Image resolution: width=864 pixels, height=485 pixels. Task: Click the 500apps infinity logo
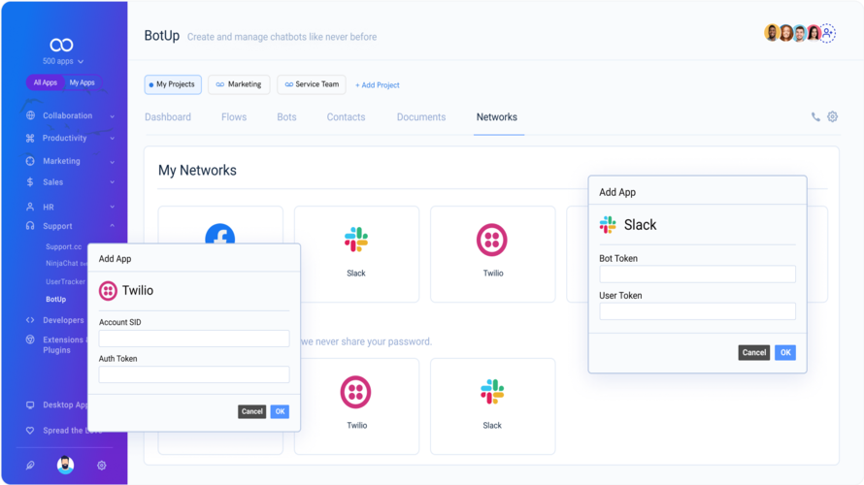(61, 45)
